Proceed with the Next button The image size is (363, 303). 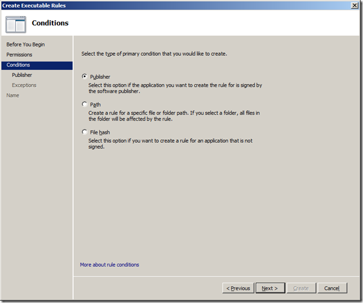point(270,288)
